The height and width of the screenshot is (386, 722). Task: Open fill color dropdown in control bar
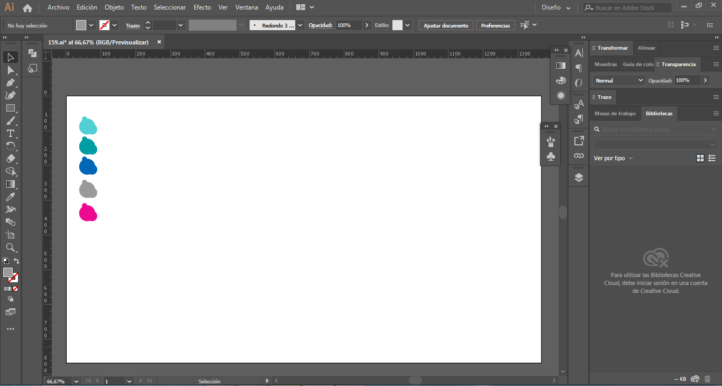click(x=92, y=25)
